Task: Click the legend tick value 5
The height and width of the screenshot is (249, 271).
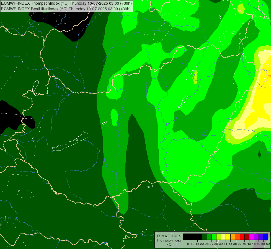Action: tap(188, 244)
